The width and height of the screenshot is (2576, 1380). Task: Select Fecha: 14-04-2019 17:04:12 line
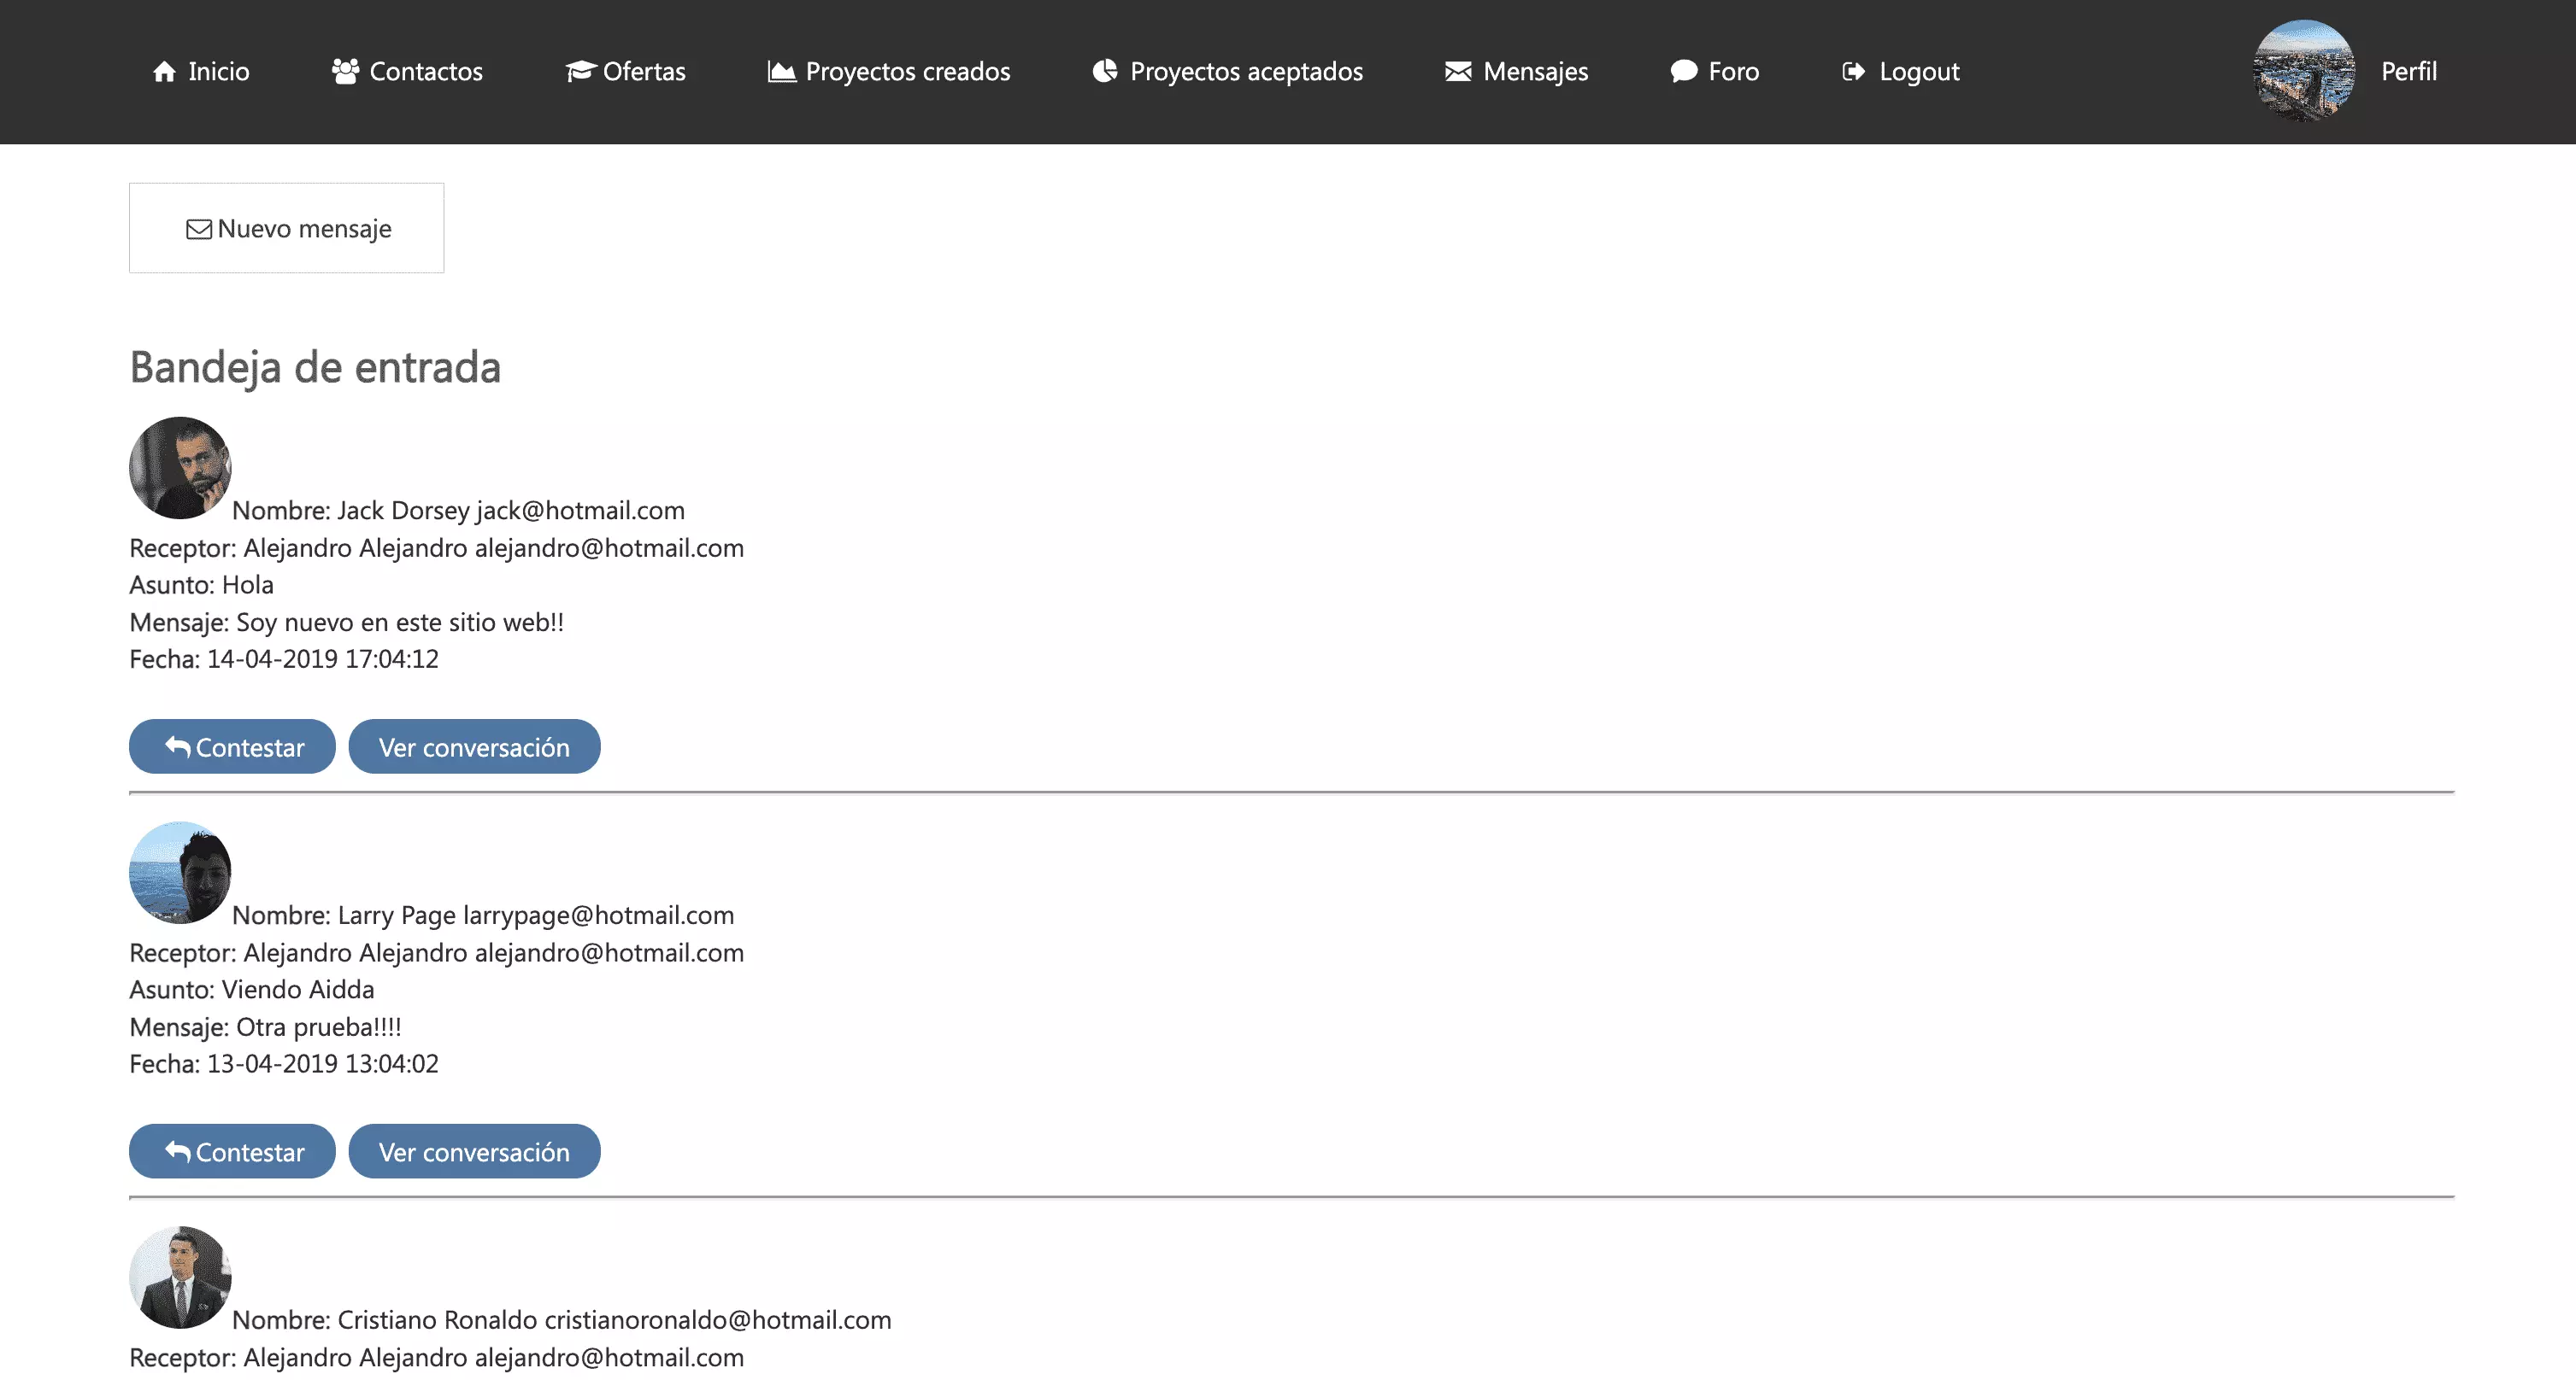coord(284,658)
